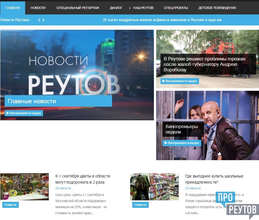Click the previous arrow in news ticker

39,20
